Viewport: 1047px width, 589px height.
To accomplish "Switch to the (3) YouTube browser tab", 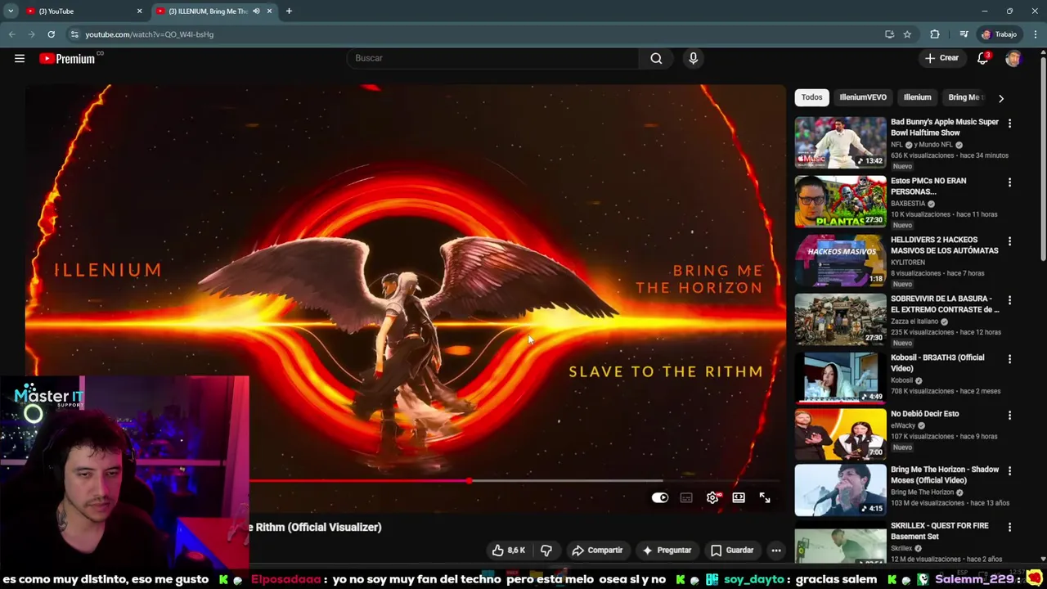I will point(82,11).
